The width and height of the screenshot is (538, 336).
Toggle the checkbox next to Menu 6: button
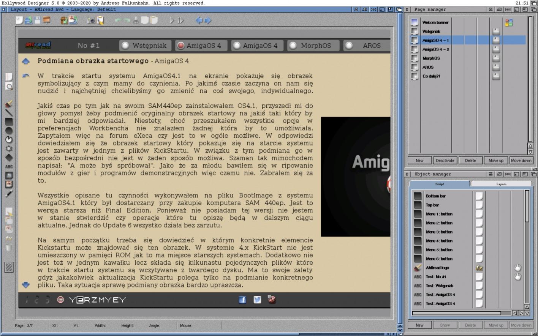coord(479,259)
